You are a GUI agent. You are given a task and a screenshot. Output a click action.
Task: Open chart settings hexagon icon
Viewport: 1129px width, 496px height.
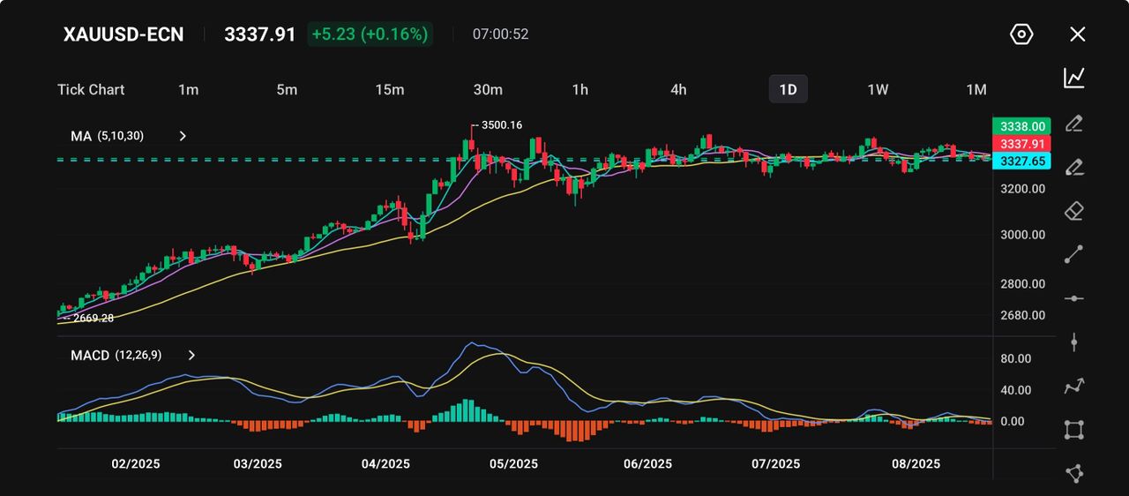(x=1021, y=34)
